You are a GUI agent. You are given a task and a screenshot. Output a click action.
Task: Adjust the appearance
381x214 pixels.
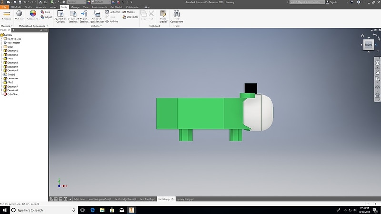coord(46,17)
